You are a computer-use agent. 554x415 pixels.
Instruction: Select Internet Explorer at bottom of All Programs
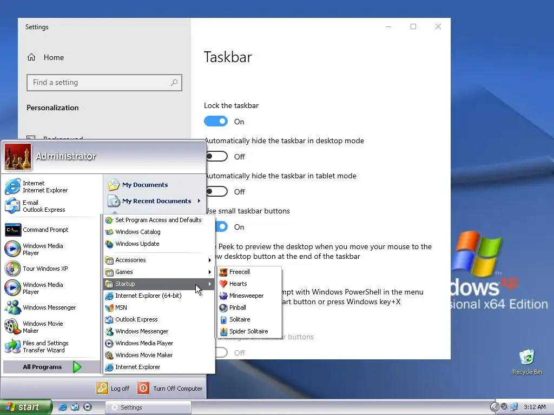159,367
